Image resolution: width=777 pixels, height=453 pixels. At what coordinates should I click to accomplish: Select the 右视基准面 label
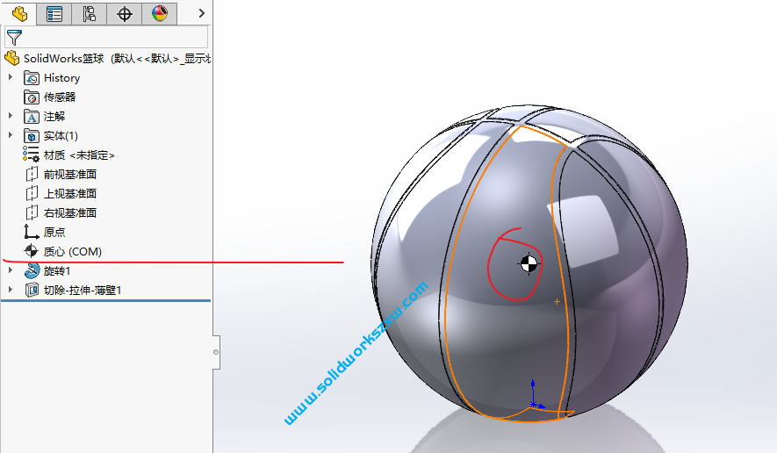pos(70,213)
